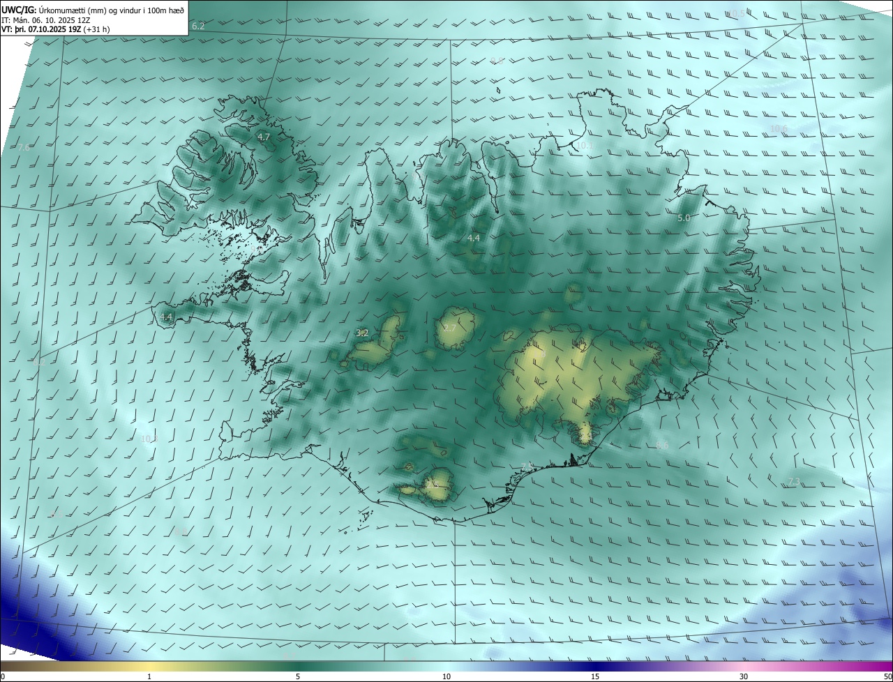Click the '30' tick label on the color scale
The image size is (893, 682).
pyautogui.click(x=744, y=676)
